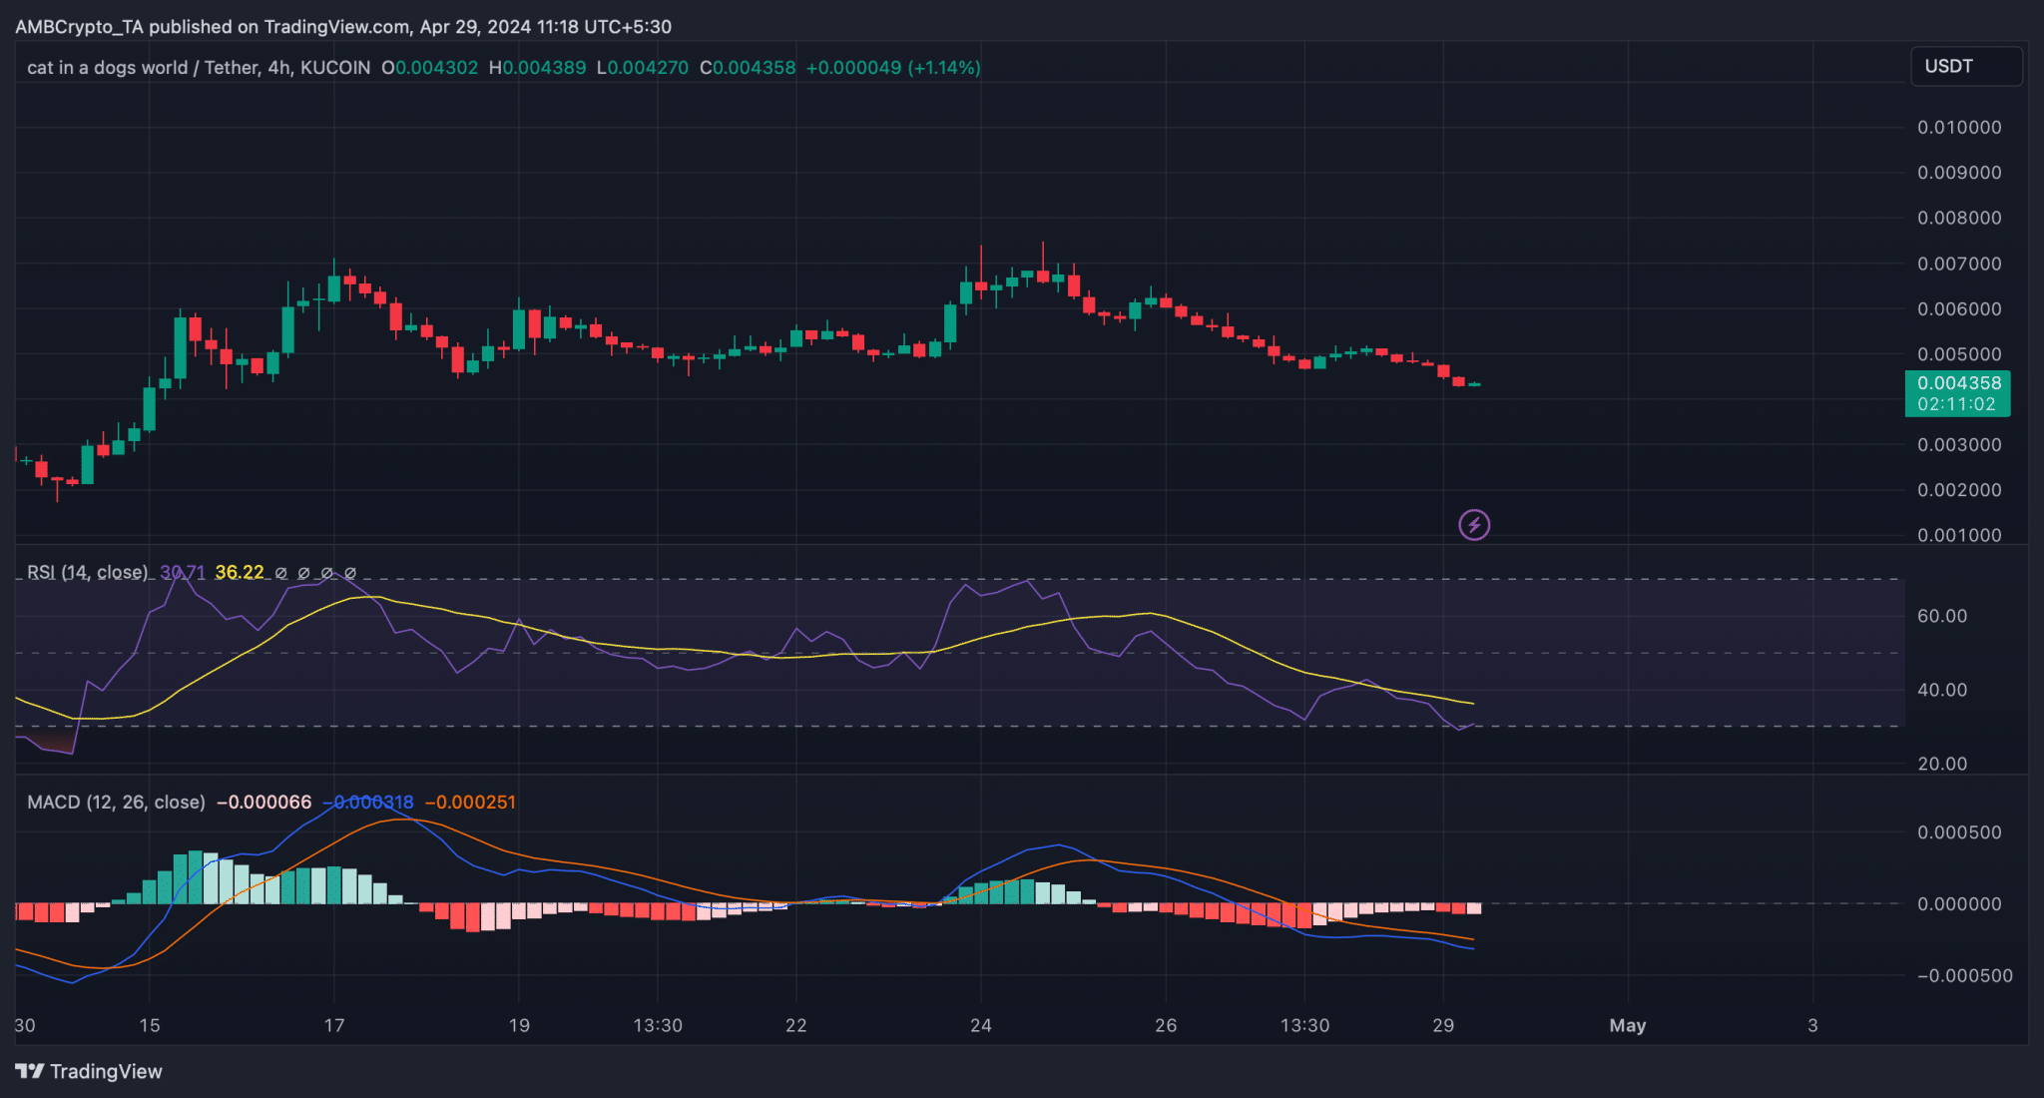Click the 0.007000 price axis label

pyautogui.click(x=1959, y=264)
